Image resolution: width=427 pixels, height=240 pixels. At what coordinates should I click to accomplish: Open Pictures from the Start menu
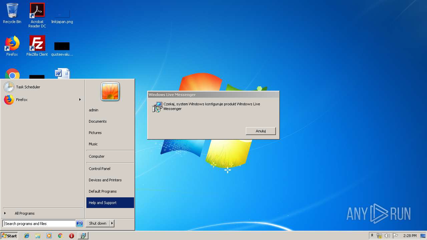point(110,133)
